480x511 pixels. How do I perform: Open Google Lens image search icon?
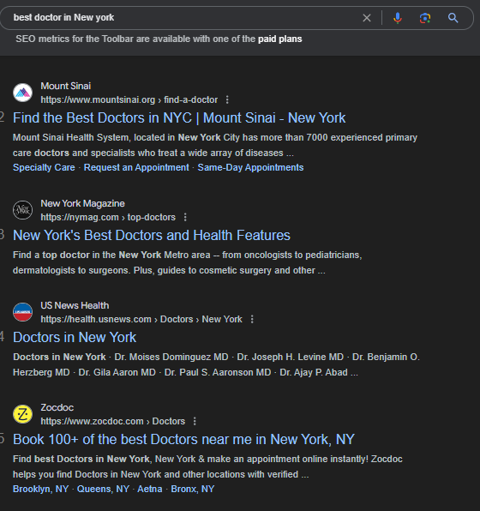coord(425,18)
